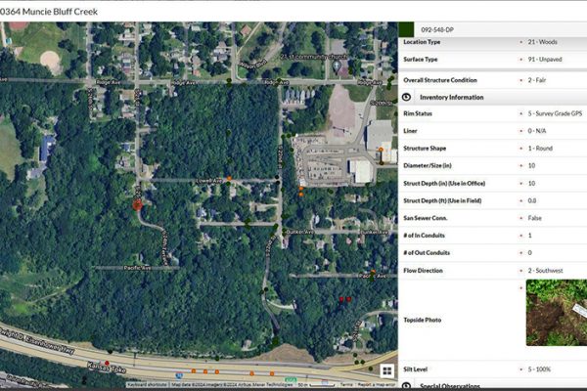Viewport: 587px width, 391px height.
Task: Click the Pacific Ave street label on map
Action: pyautogui.click(x=137, y=268)
